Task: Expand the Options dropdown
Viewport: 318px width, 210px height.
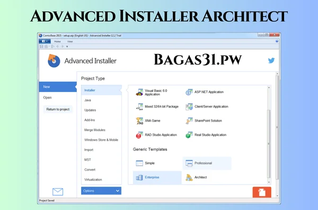Action: pos(101,191)
